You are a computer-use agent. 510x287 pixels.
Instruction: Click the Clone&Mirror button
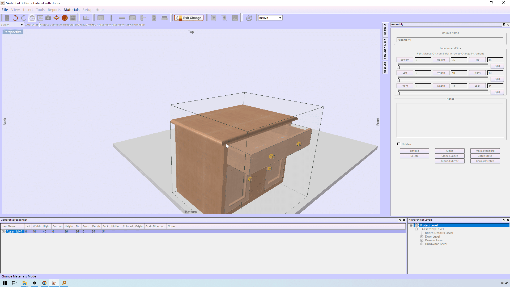coord(449,161)
